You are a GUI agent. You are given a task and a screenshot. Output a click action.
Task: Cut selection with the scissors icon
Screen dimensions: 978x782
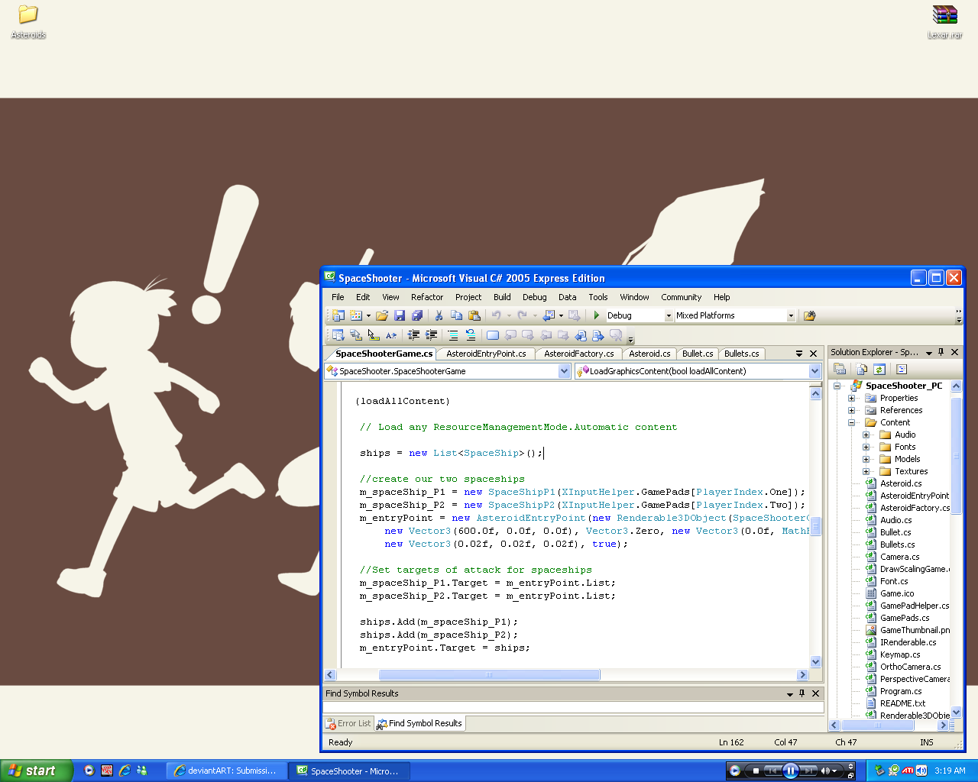pos(439,315)
